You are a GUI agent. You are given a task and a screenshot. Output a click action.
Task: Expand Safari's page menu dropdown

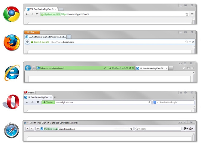point(185,129)
